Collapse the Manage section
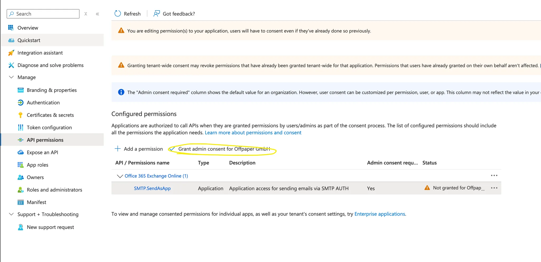This screenshot has width=541, height=262. point(11,77)
